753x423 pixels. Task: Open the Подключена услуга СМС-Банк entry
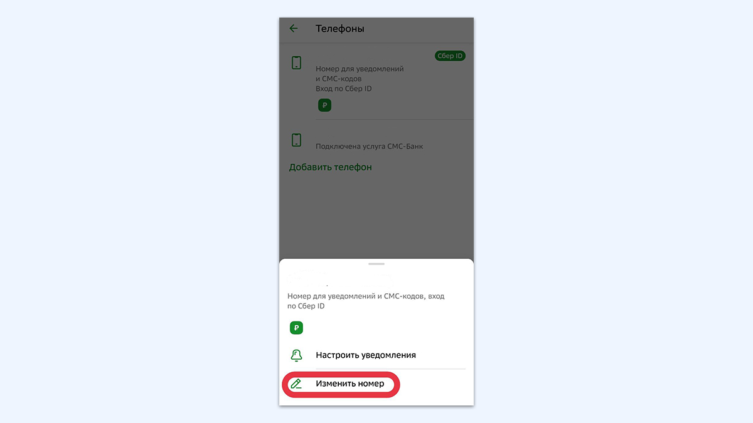(376, 140)
